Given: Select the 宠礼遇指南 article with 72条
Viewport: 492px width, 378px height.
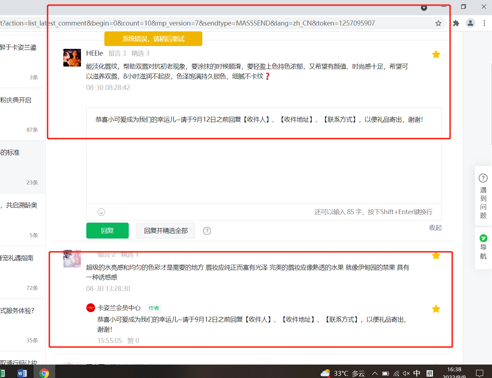Looking at the screenshot, I should (x=23, y=272).
